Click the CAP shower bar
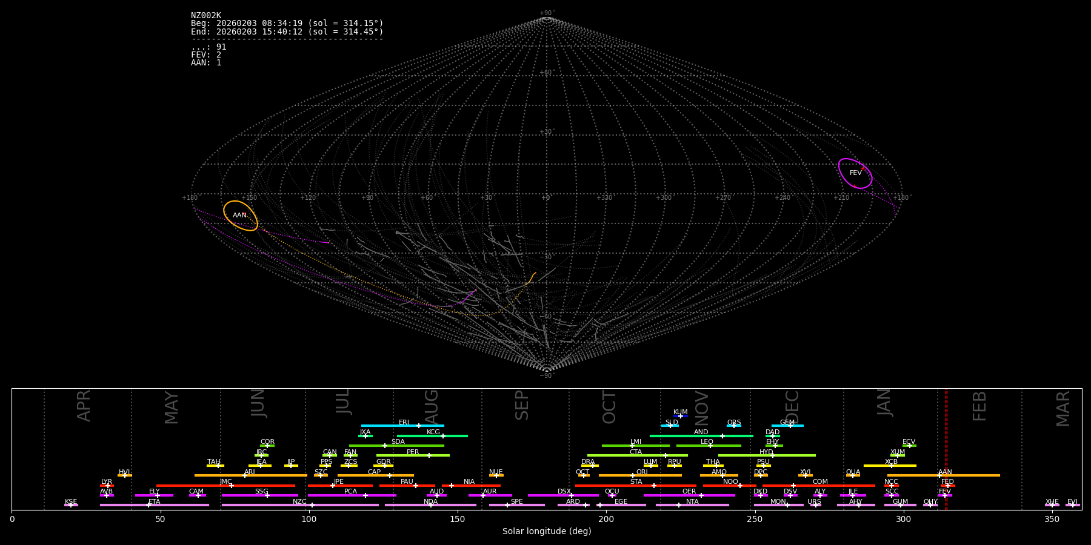This screenshot has width=1091, height=545. [x=376, y=475]
